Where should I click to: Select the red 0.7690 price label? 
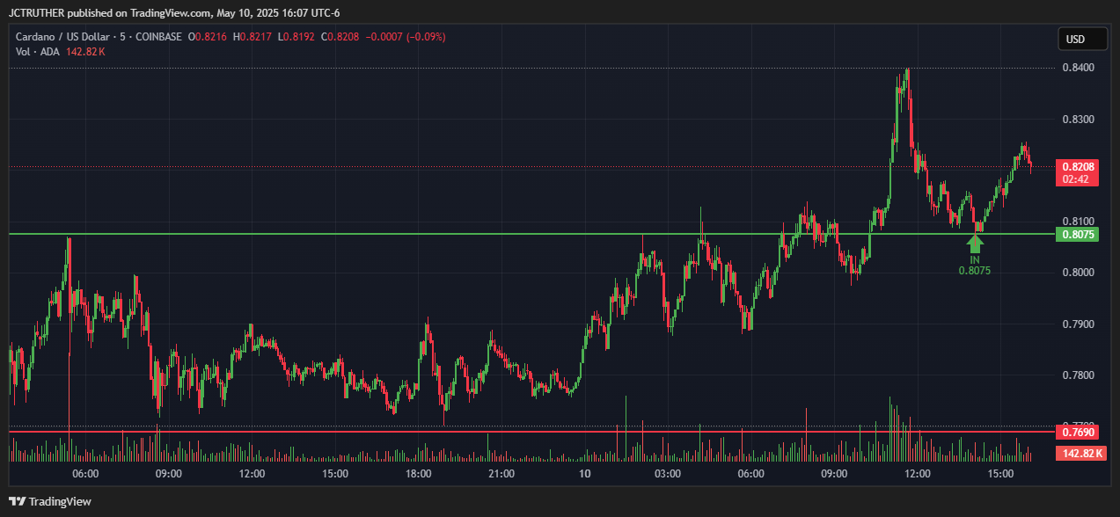point(1078,432)
